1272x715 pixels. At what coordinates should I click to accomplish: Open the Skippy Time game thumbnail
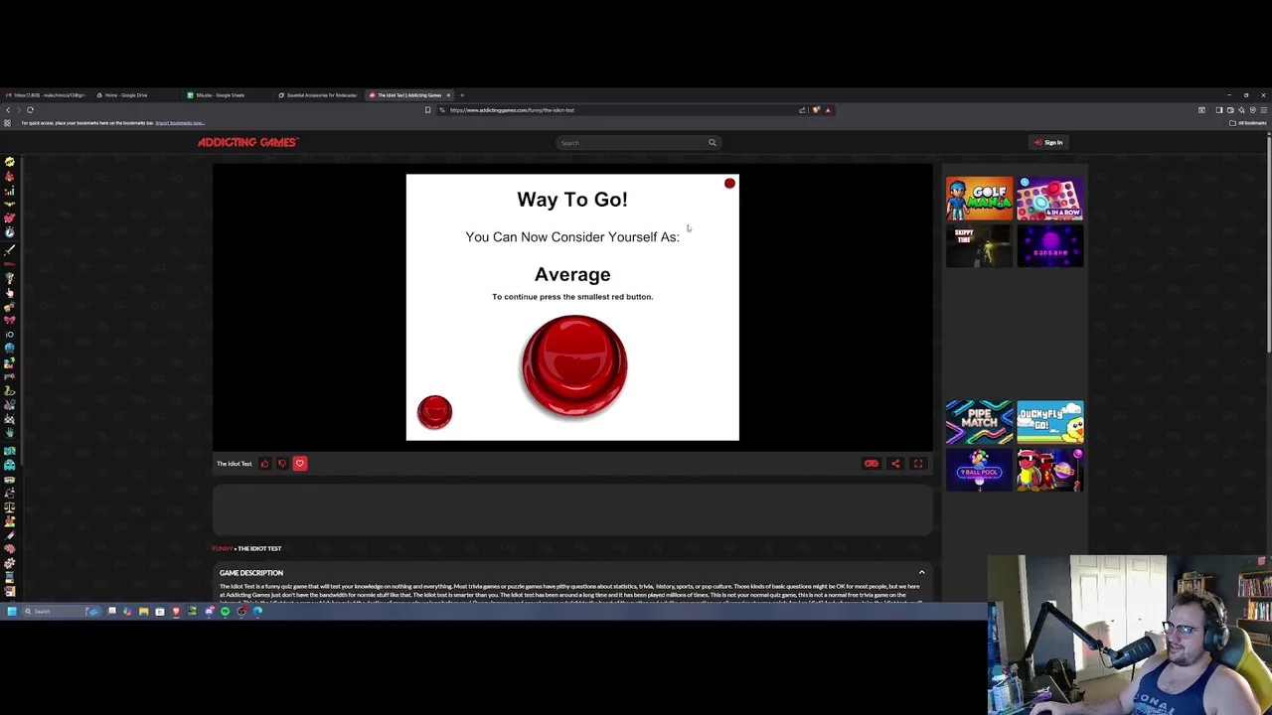[x=979, y=246]
